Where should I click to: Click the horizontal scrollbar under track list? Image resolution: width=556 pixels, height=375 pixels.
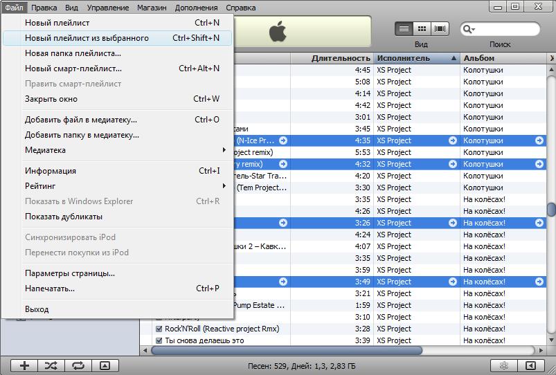(x=346, y=350)
